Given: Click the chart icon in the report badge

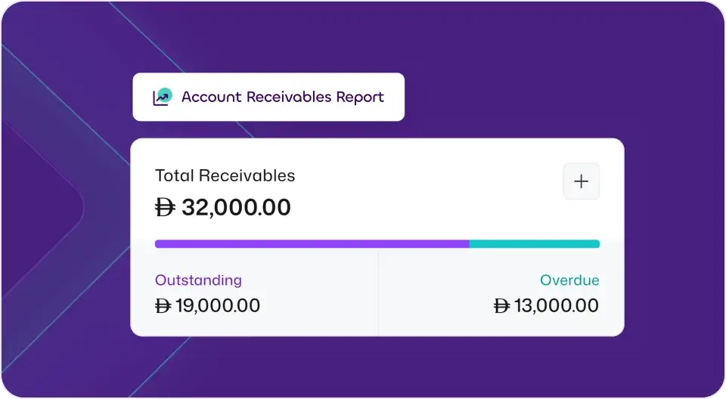Looking at the screenshot, I should [162, 97].
